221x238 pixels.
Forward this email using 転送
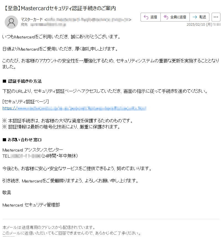pos(199,17)
